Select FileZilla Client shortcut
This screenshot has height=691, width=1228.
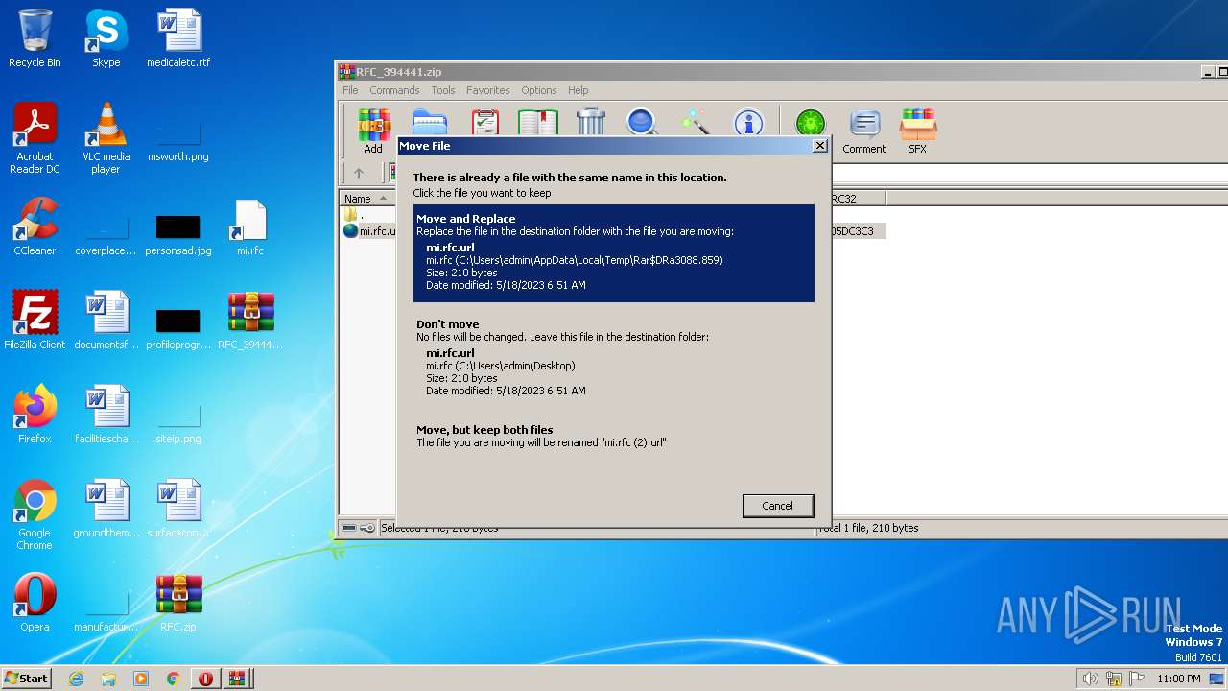pyautogui.click(x=35, y=321)
